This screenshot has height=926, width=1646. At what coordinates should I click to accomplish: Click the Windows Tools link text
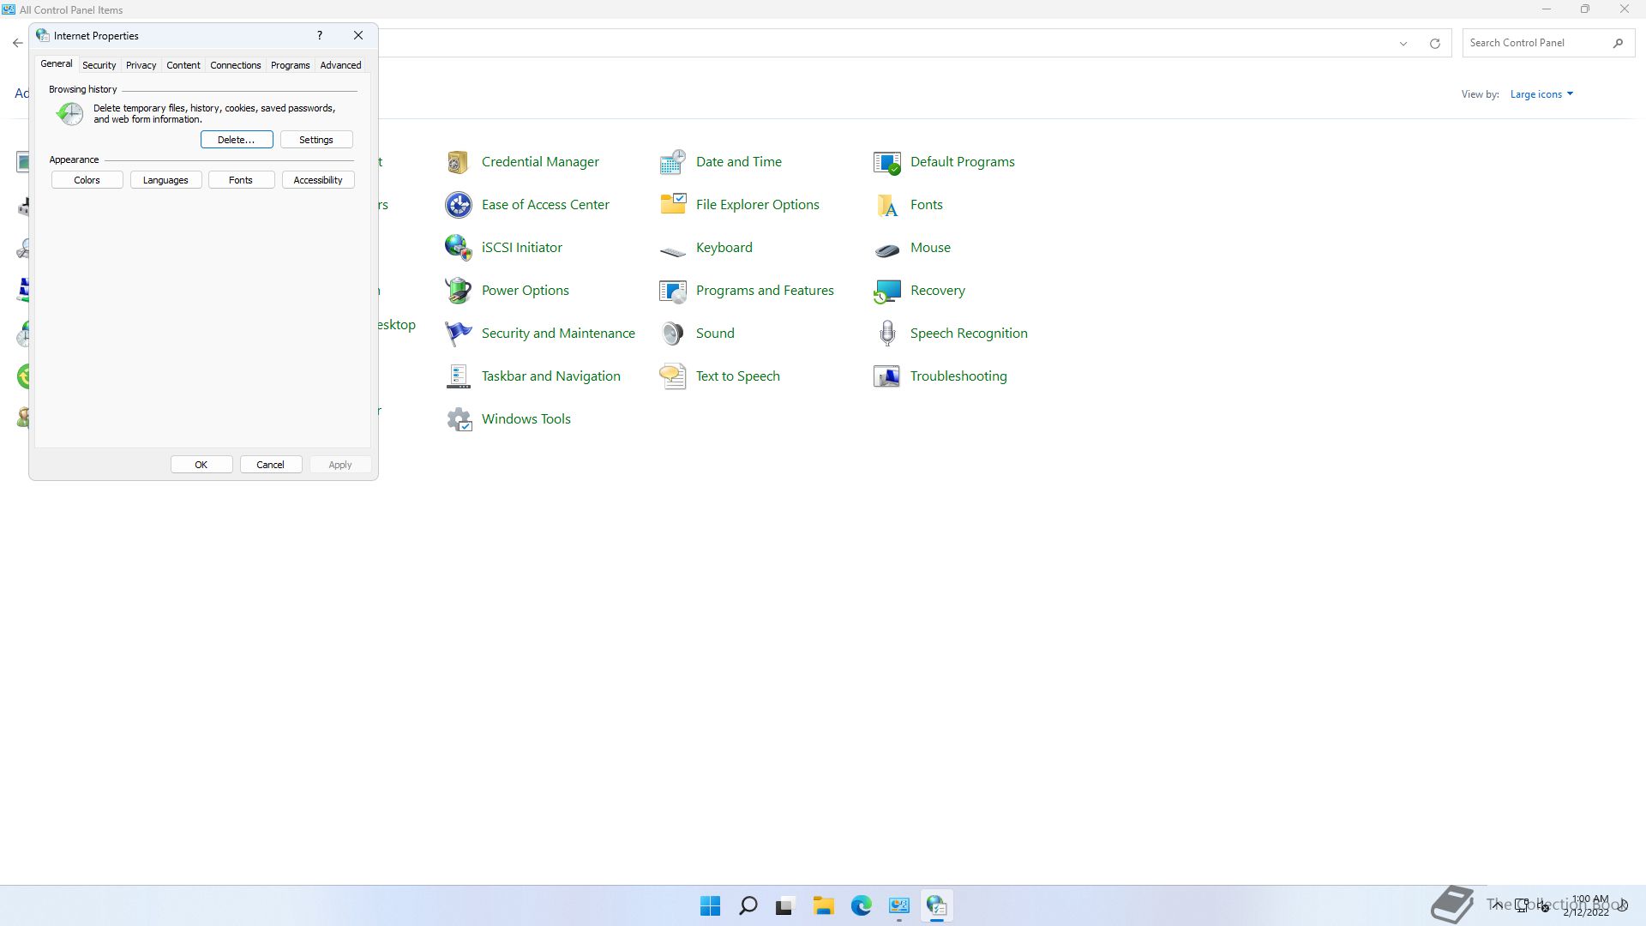pyautogui.click(x=526, y=419)
